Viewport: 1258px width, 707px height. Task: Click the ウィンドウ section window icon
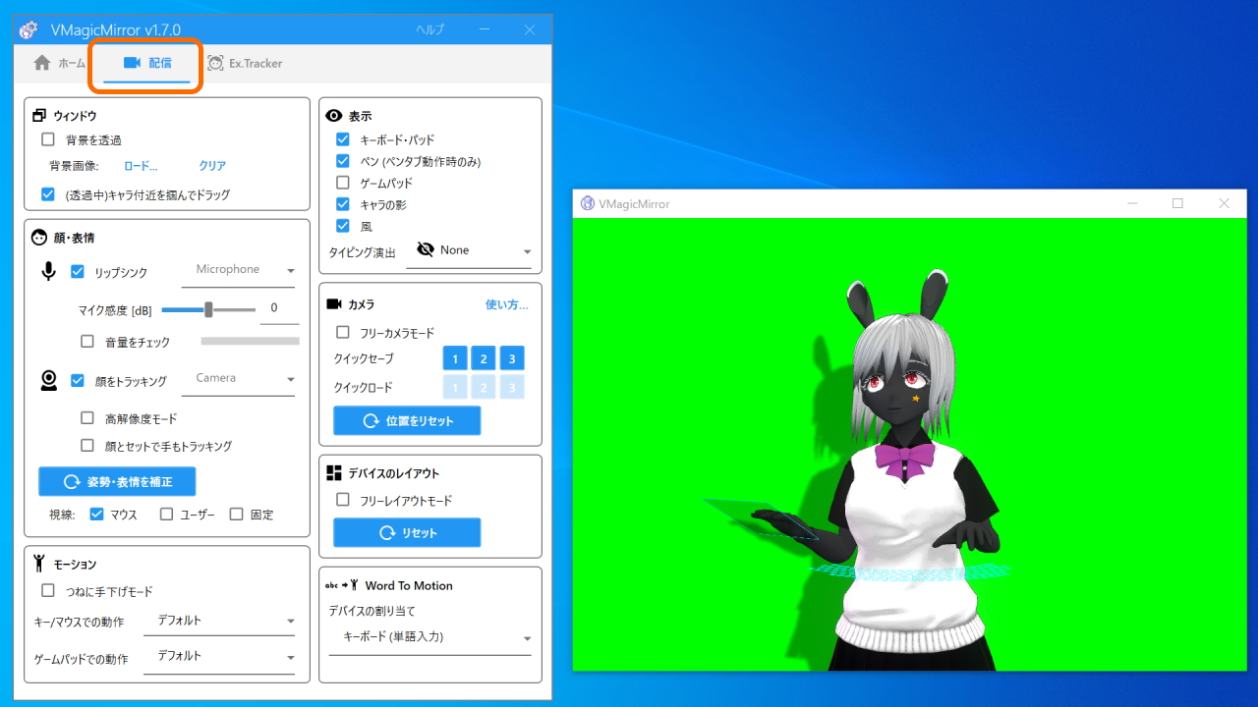39,116
